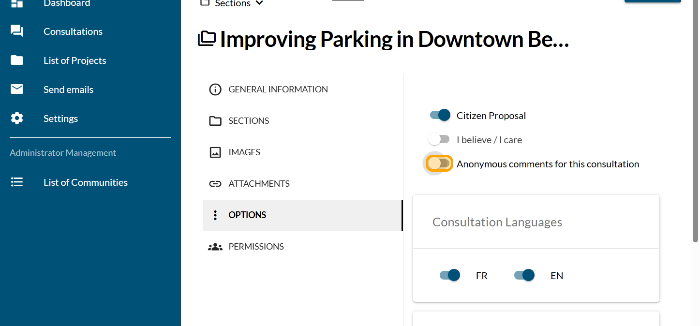
Task: Click the Attachments link icon
Action: [x=215, y=184]
